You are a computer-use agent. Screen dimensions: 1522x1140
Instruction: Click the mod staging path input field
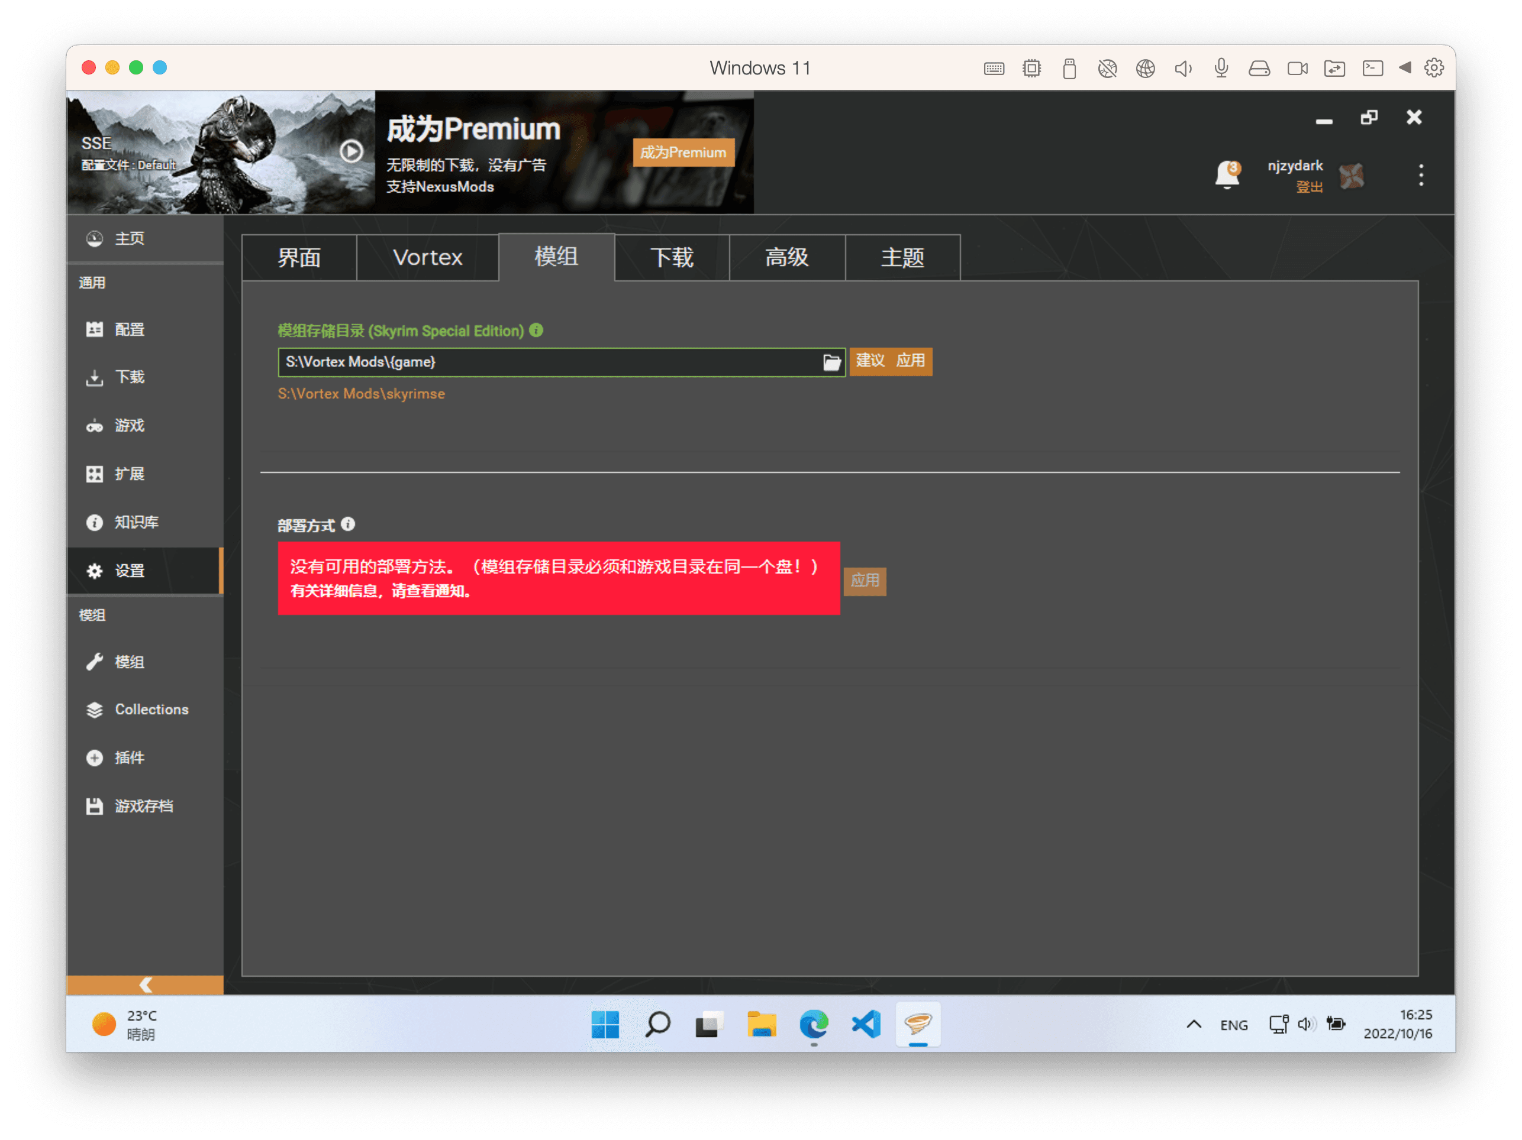pos(550,362)
